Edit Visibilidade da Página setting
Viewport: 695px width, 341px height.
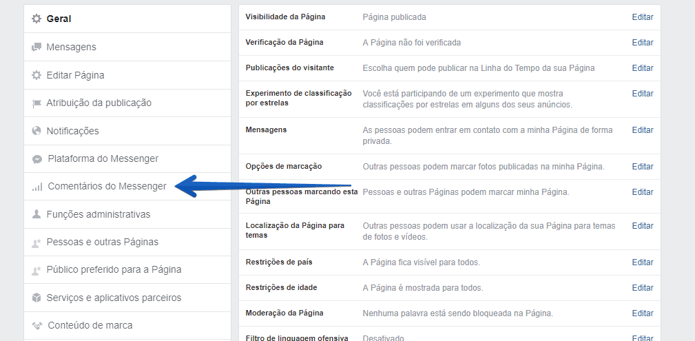(x=642, y=17)
